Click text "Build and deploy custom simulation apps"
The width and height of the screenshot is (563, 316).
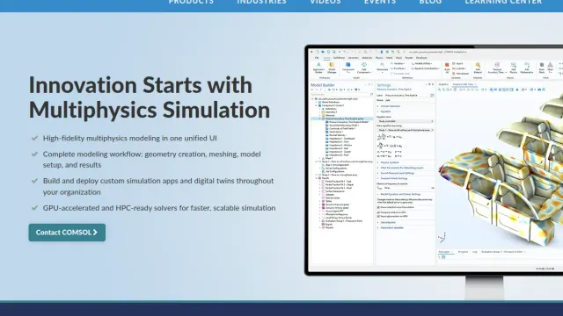point(111,181)
